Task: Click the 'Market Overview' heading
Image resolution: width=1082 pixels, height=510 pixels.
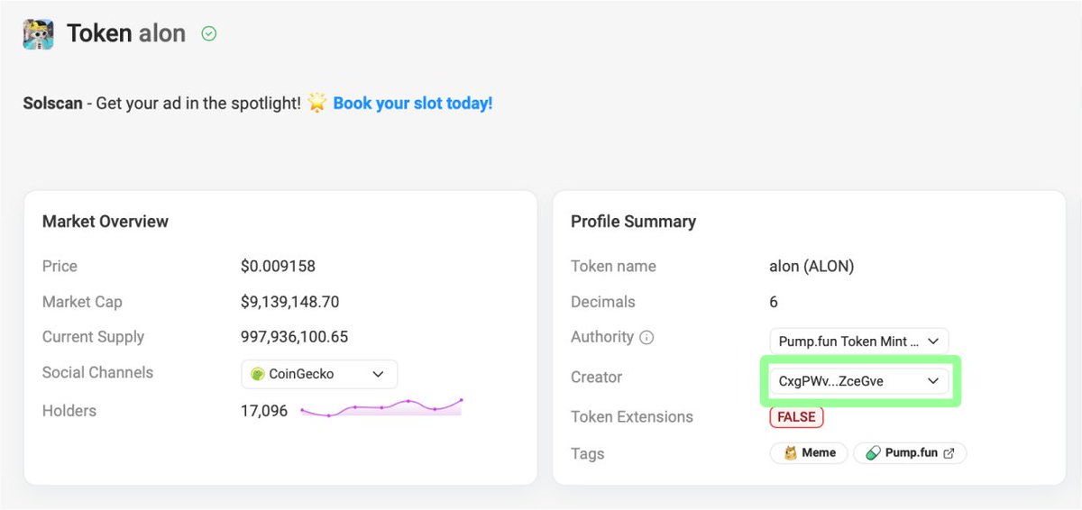Action: coord(105,221)
